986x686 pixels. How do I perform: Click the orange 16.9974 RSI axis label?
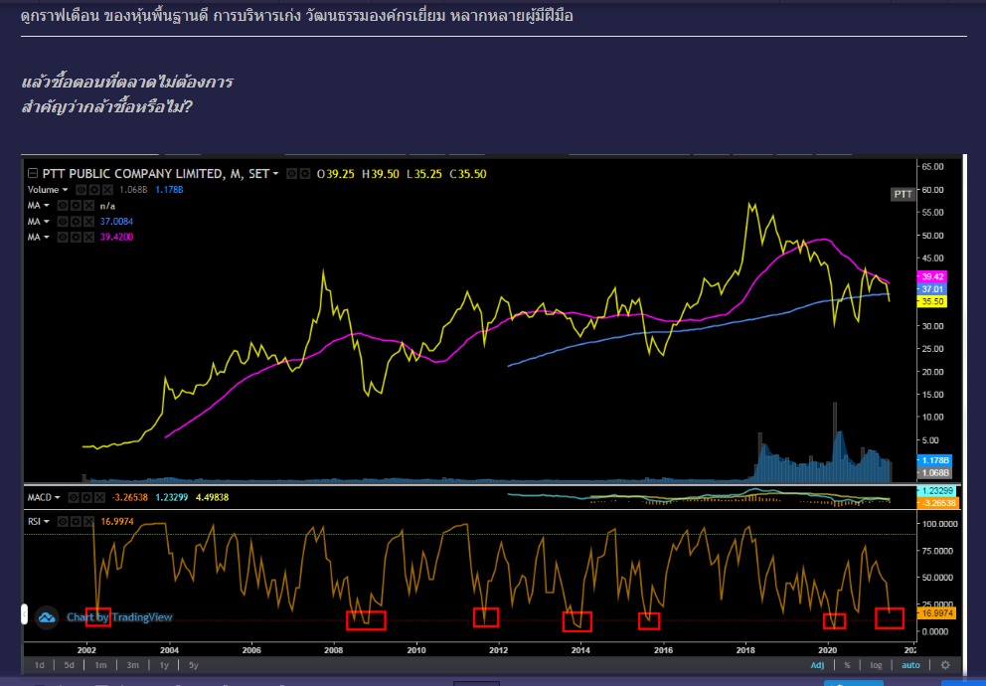[x=937, y=612]
